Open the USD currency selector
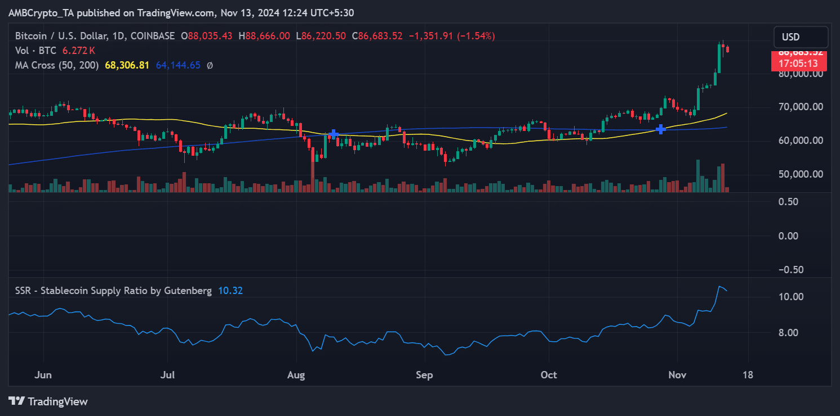 point(801,37)
